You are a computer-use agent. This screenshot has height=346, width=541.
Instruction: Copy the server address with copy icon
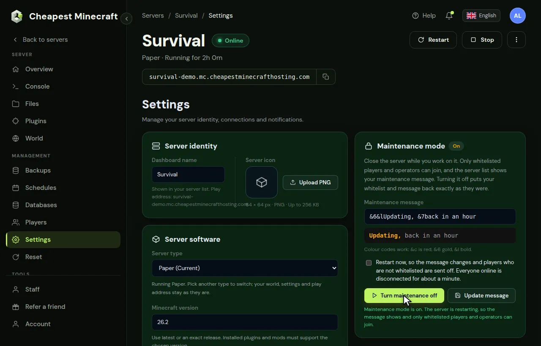(326, 77)
